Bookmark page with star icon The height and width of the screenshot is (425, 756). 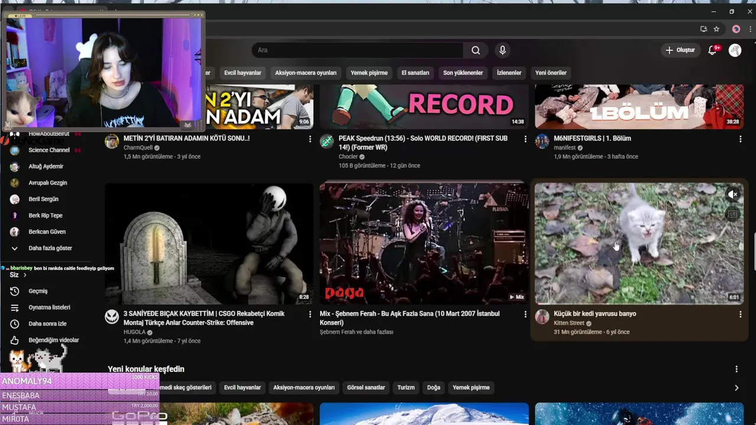(716, 29)
